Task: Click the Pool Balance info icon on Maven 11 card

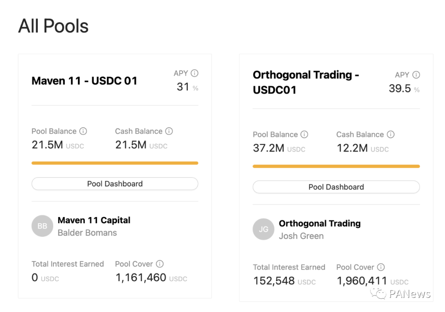Action: coord(83,131)
